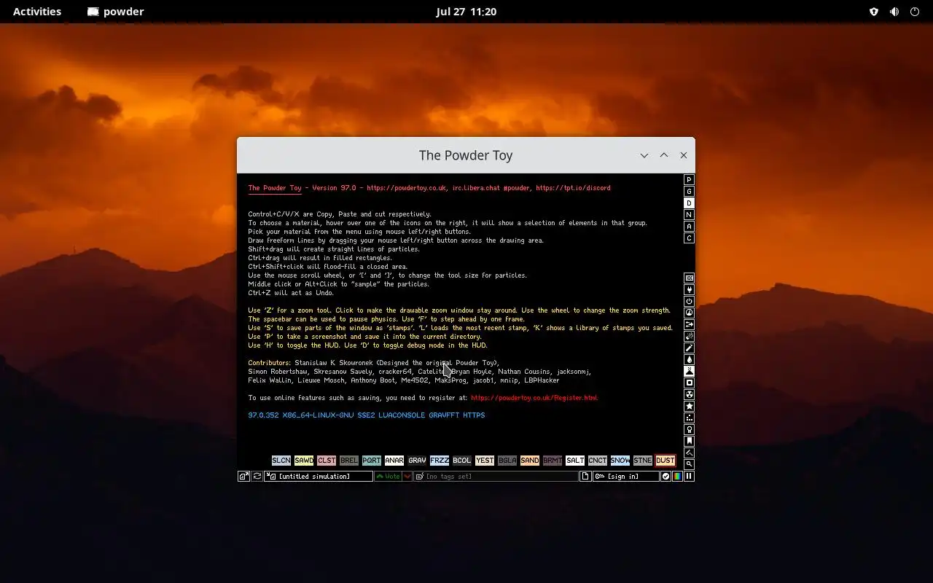
Task: Click the red downvote arrow button
Action: tap(407, 476)
